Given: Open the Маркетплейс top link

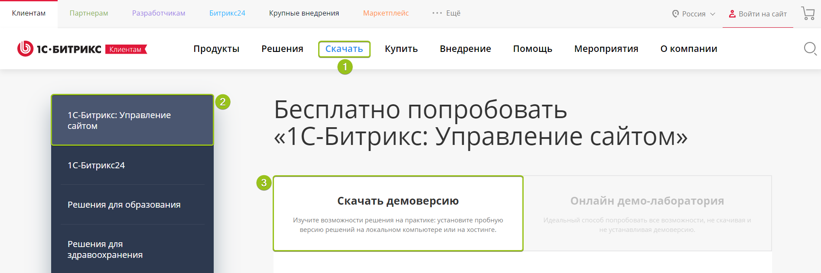Looking at the screenshot, I should (x=386, y=13).
